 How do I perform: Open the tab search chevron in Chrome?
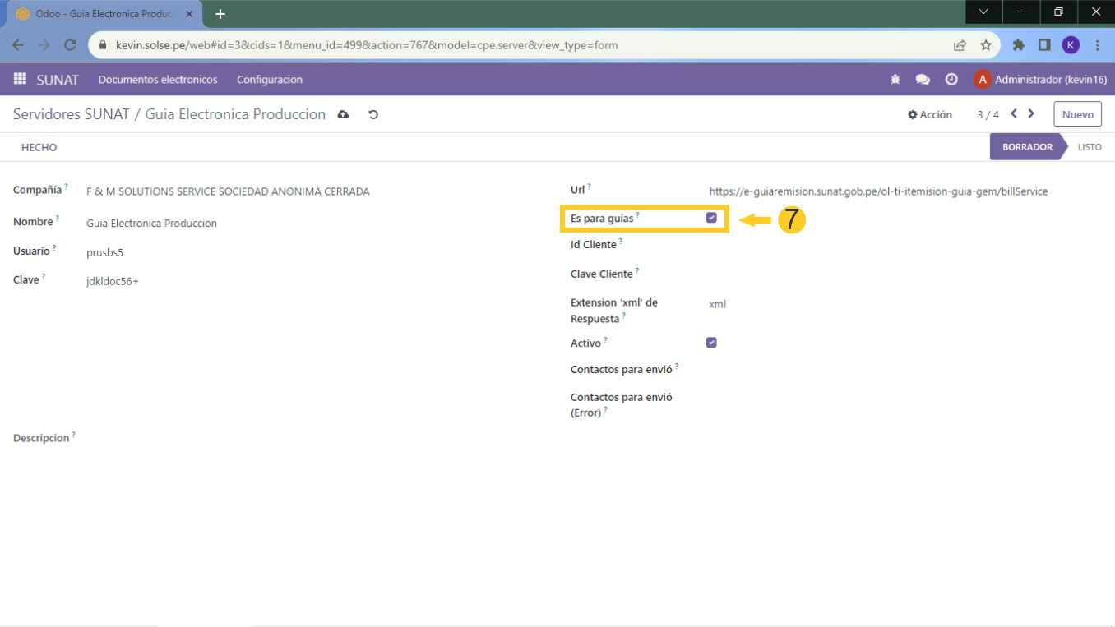coord(983,12)
